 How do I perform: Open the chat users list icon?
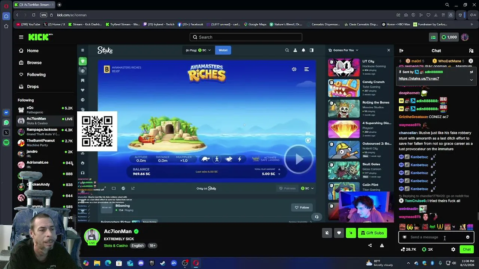pos(471,50)
